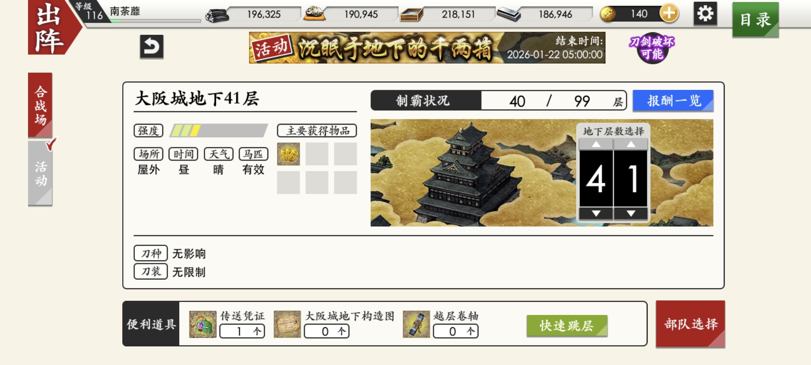
Task: Open the 目录 menu
Action: coord(756,20)
